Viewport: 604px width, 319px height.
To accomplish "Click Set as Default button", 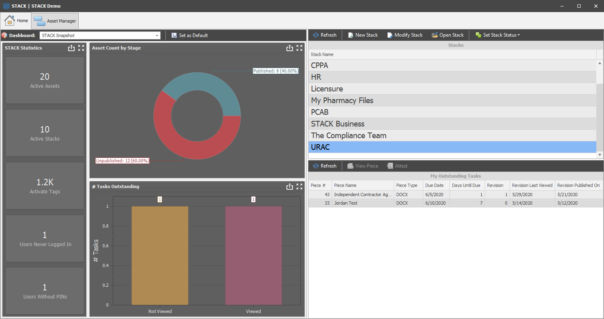I will point(190,35).
